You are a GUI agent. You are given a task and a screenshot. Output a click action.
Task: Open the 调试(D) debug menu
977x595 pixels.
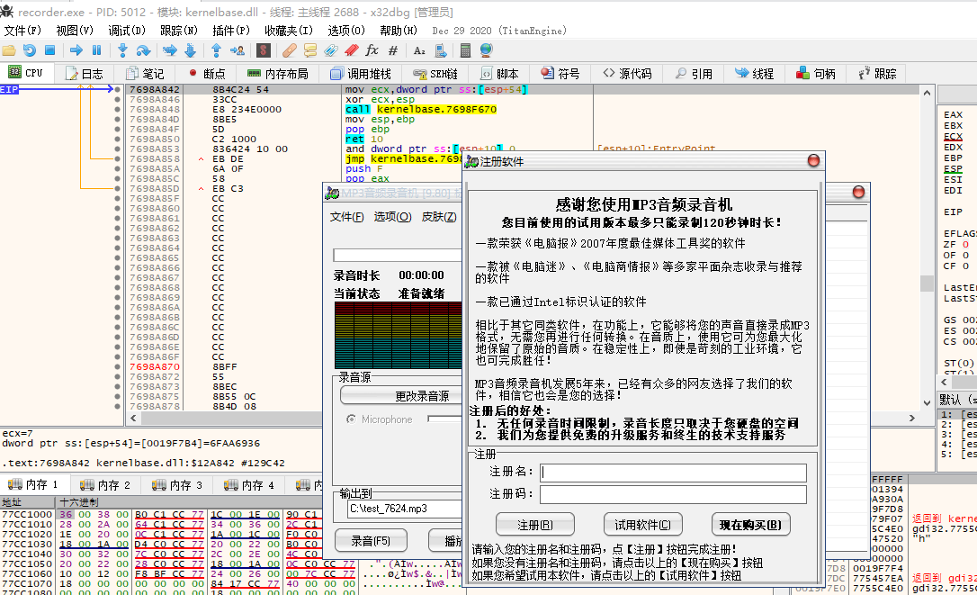click(x=127, y=31)
